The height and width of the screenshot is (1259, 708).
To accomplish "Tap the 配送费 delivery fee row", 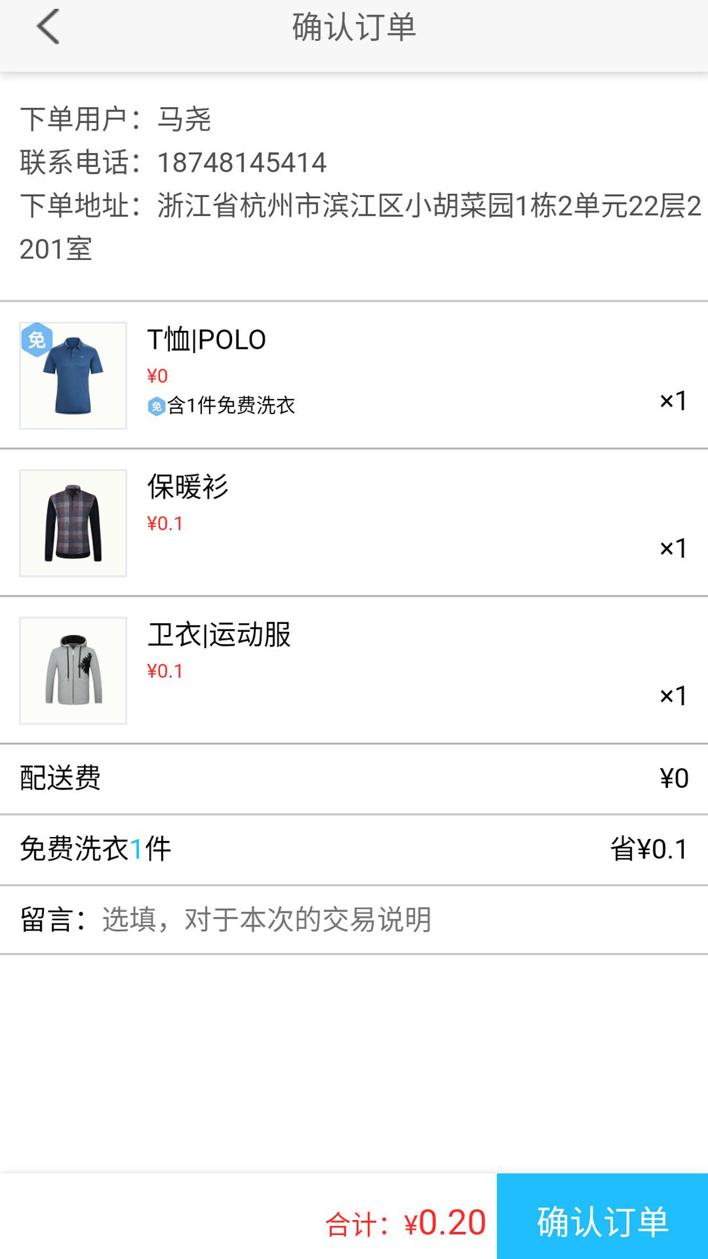I will click(x=353, y=778).
